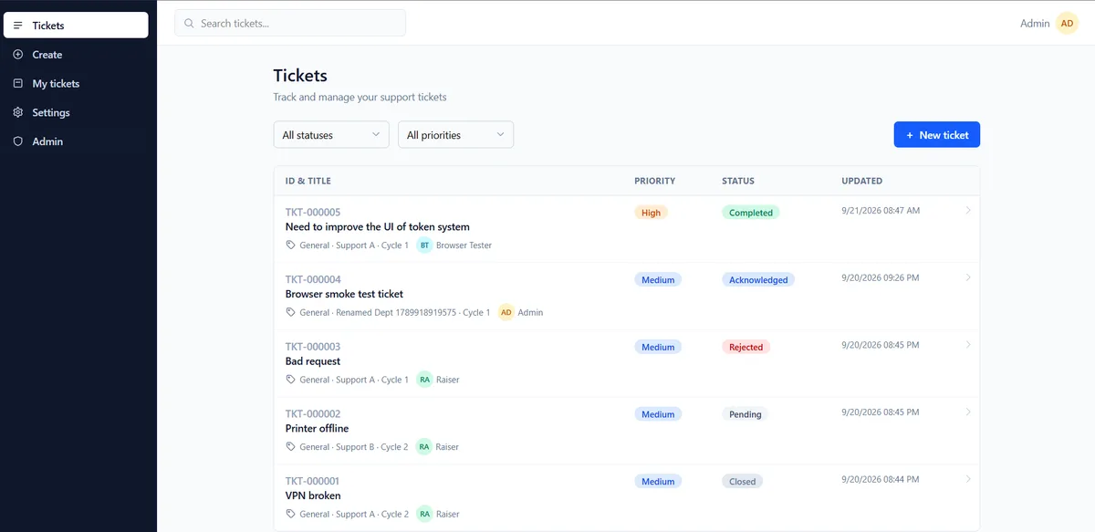The width and height of the screenshot is (1095, 532).
Task: Click the date 9/20/2026 09:26 PM
Action: point(881,278)
